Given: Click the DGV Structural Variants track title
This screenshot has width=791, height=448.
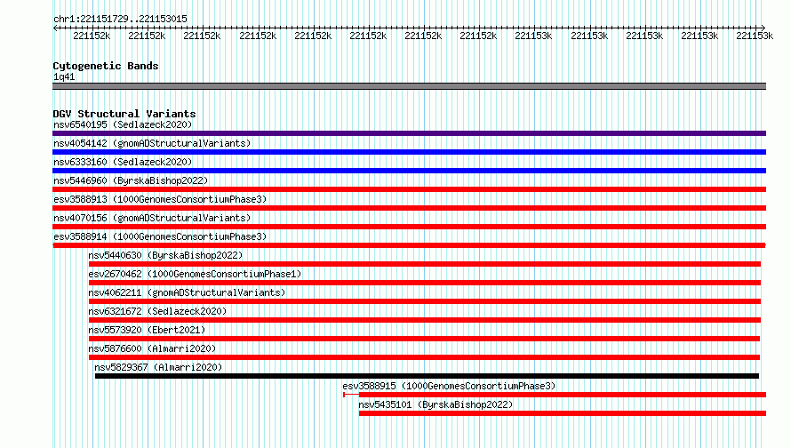Looking at the screenshot, I should 124,114.
